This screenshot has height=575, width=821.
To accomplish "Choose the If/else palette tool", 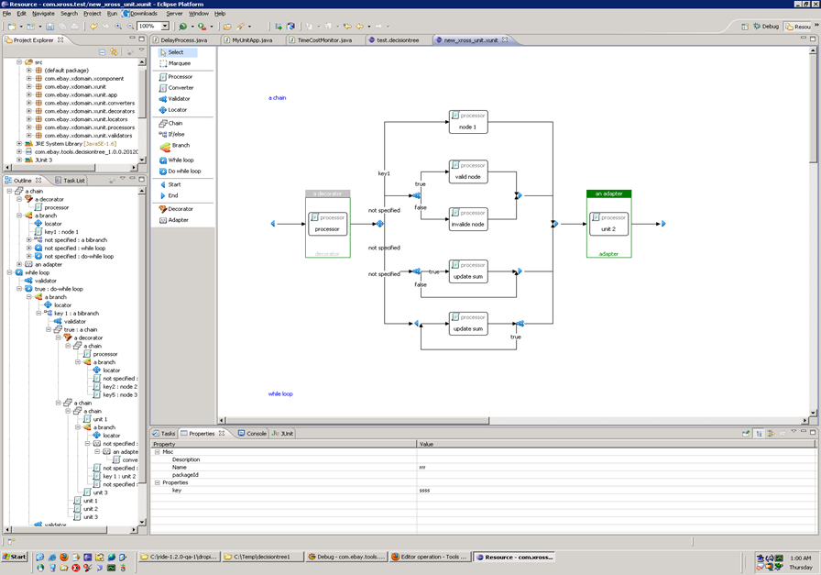I will 176,134.
